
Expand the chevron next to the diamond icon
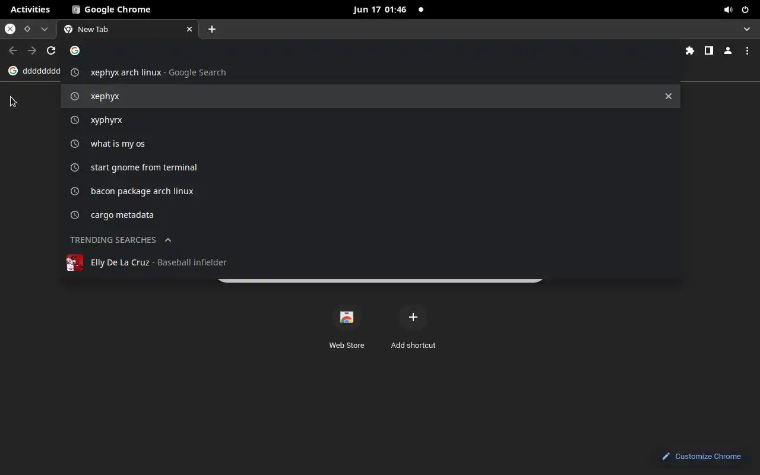(45, 28)
